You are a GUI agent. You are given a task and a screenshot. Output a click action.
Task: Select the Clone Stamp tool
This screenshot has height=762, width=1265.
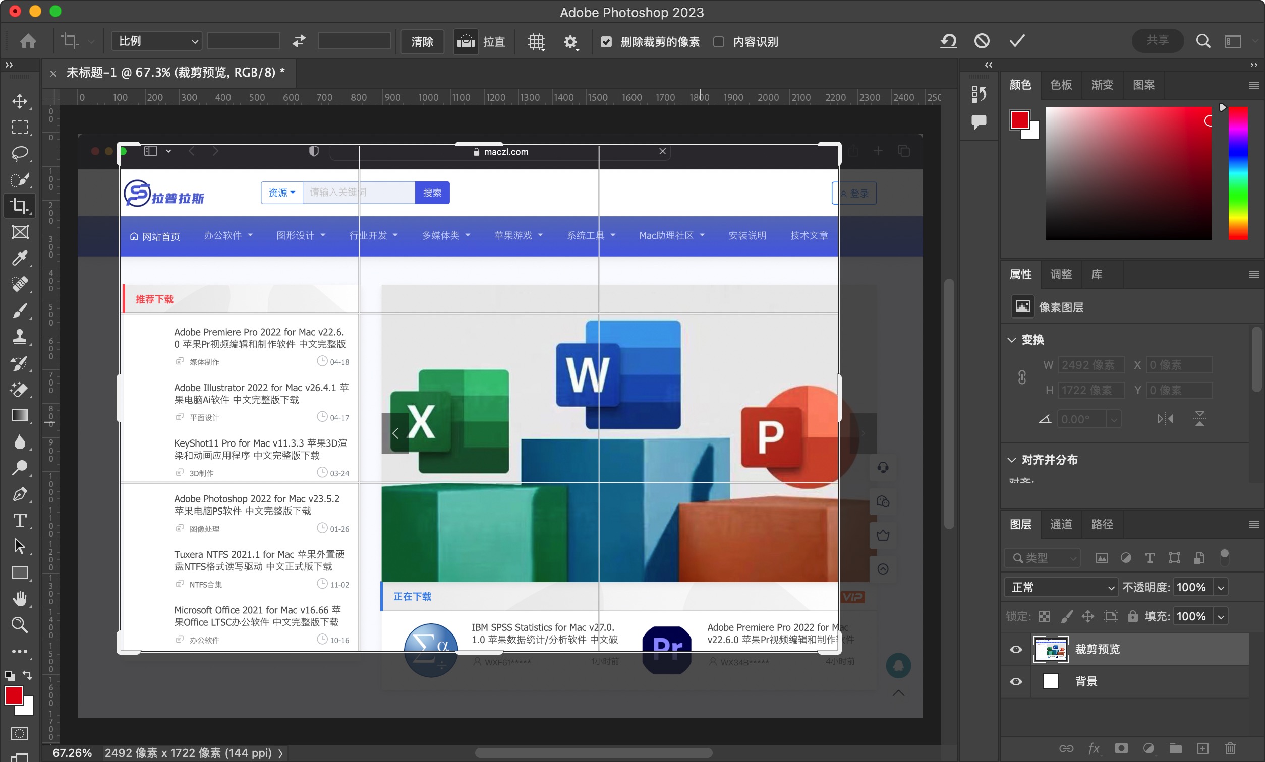pos(20,337)
